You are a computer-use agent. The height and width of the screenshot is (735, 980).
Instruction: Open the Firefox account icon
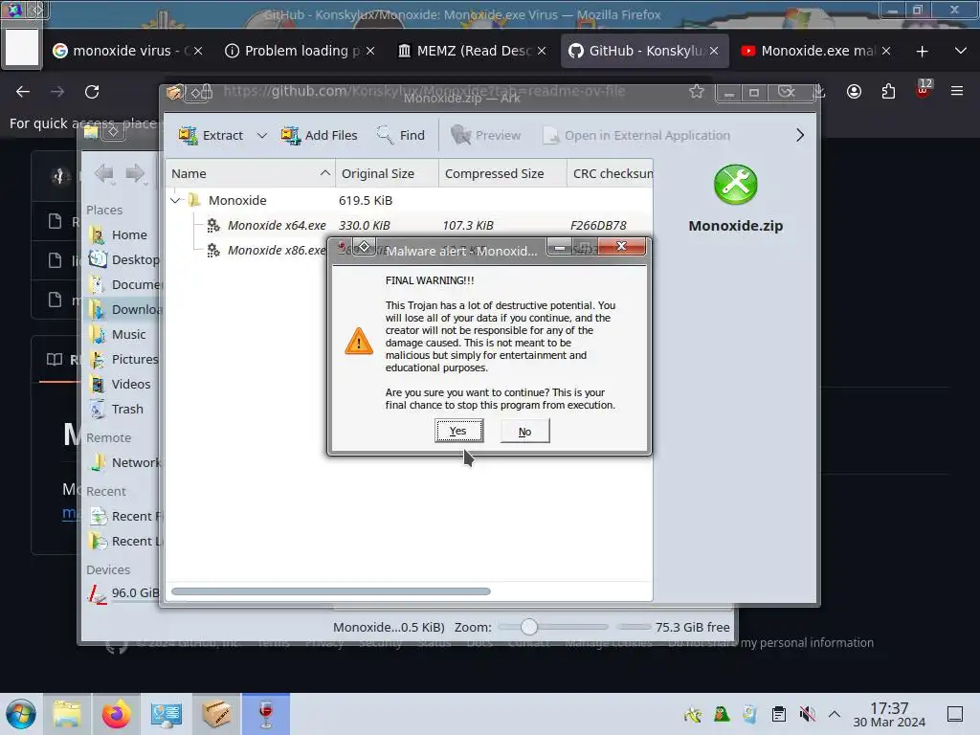pyautogui.click(x=854, y=92)
